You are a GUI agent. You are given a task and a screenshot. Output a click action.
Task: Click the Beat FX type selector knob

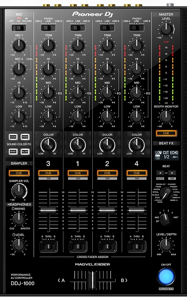[166, 193]
